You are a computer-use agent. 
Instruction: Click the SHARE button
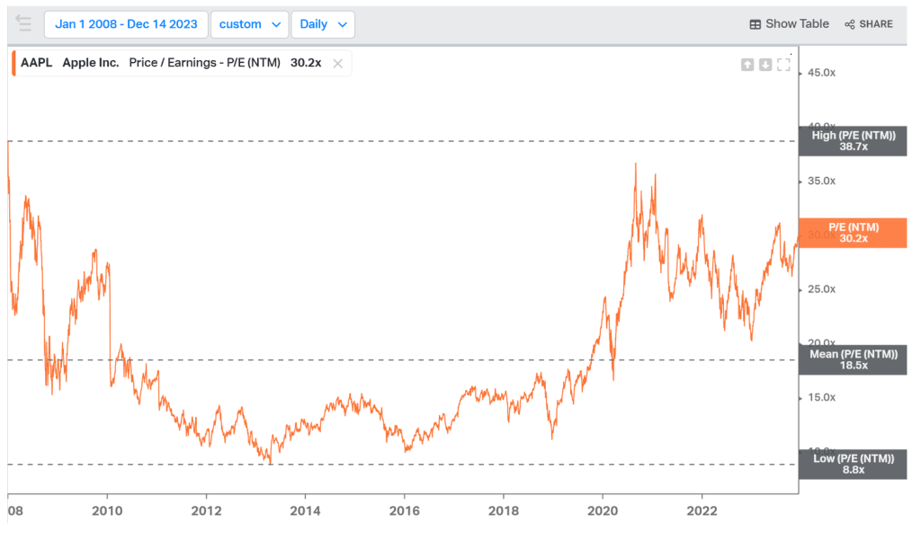click(x=869, y=24)
